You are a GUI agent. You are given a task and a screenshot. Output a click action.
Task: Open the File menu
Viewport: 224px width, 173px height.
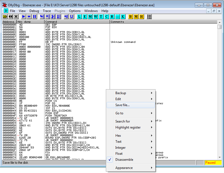click(13, 11)
